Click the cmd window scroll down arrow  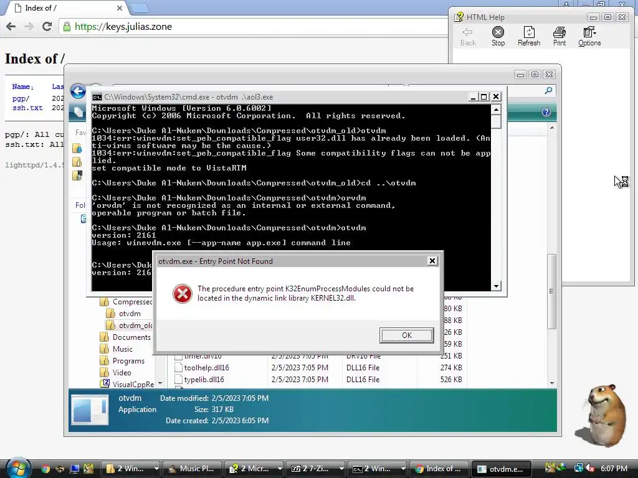click(x=496, y=286)
